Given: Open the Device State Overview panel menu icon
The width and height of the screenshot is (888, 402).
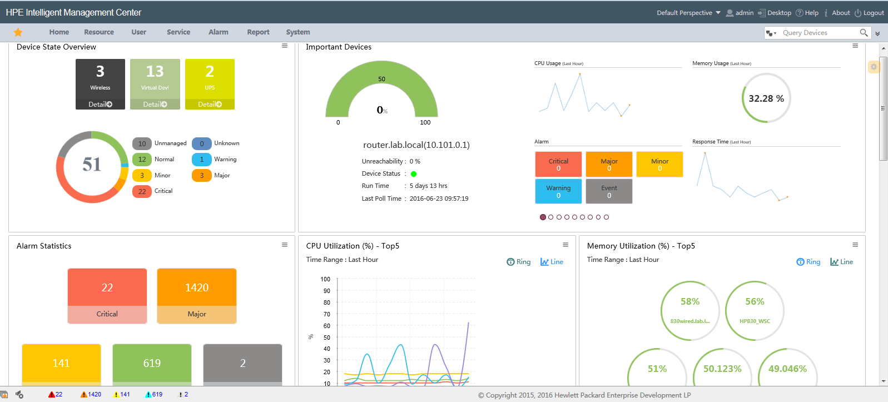Looking at the screenshot, I should click(x=285, y=46).
